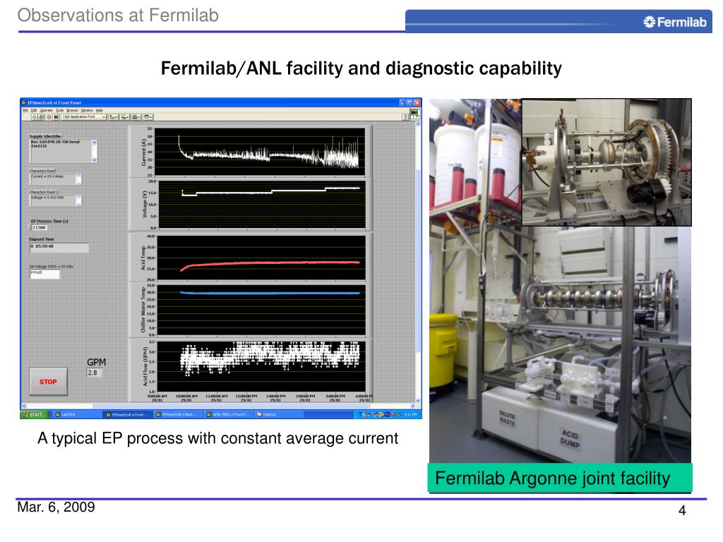Viewport: 723px width, 542px height.
Task: Open the Resize Objects dropdown
Action: [x=136, y=117]
